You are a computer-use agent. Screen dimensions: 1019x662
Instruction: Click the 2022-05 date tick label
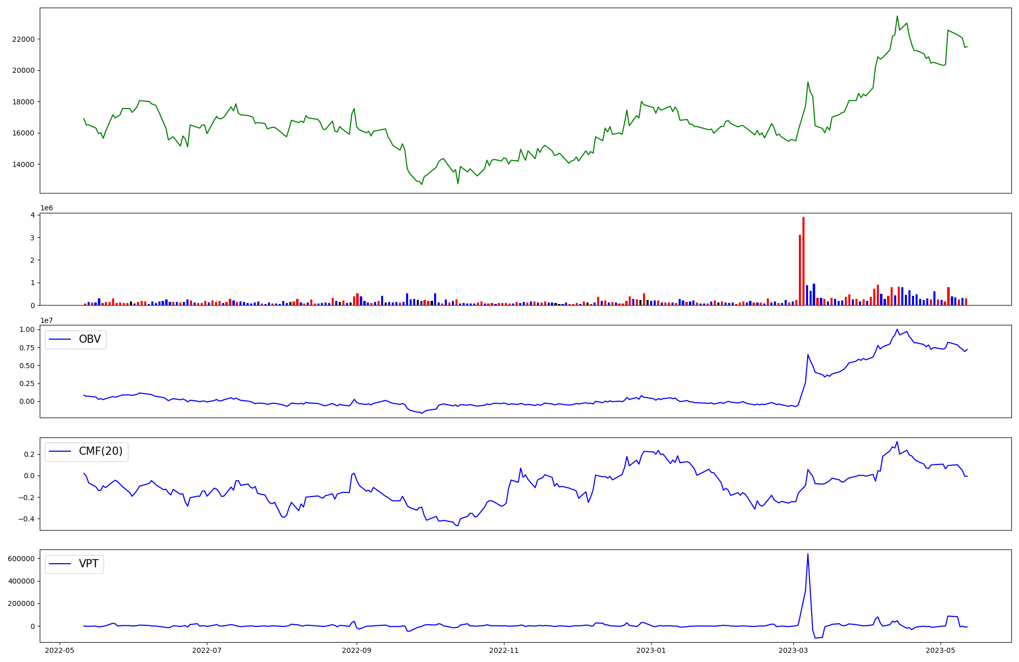pos(60,650)
